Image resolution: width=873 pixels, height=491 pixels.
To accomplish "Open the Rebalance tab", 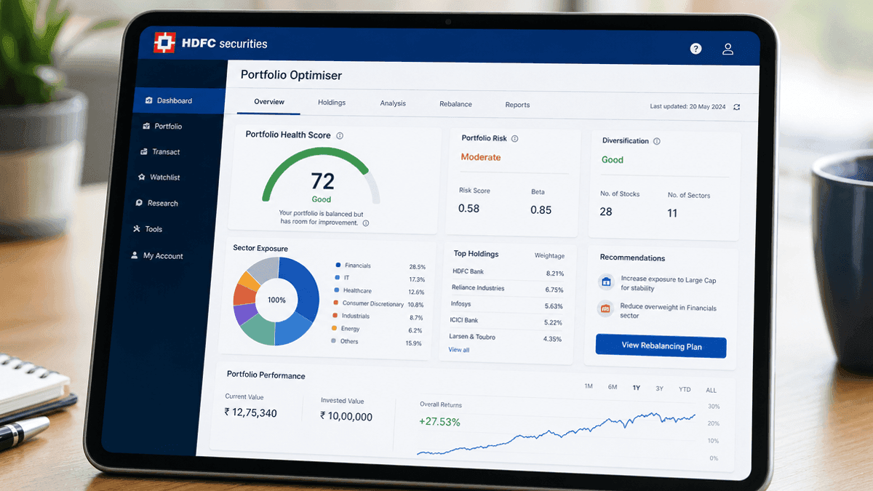I will coord(455,104).
